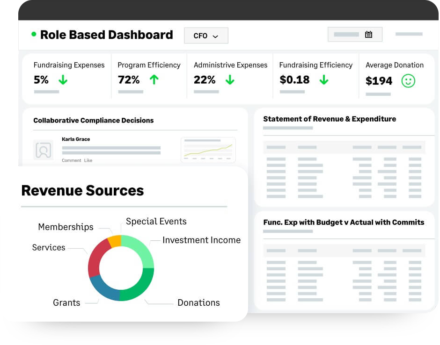The width and height of the screenshot is (440, 345).
Task: Click the Statement of Revenue & Expenditure heading
Action: point(330,119)
